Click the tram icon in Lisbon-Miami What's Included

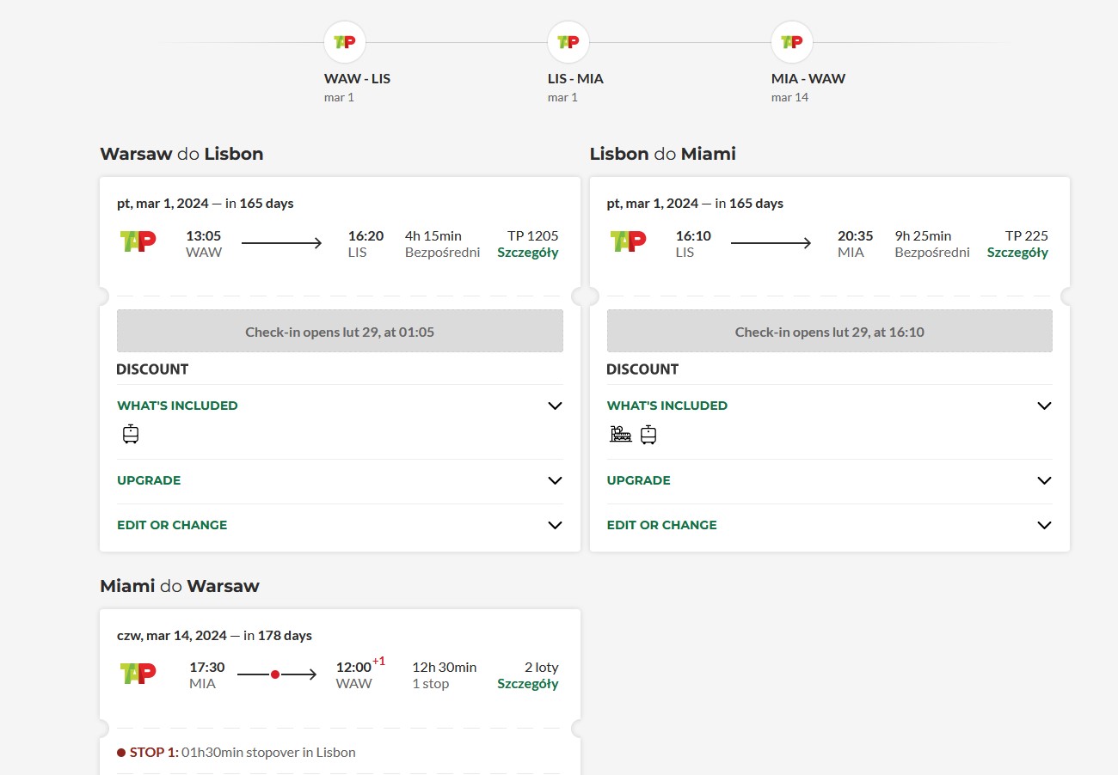648,435
